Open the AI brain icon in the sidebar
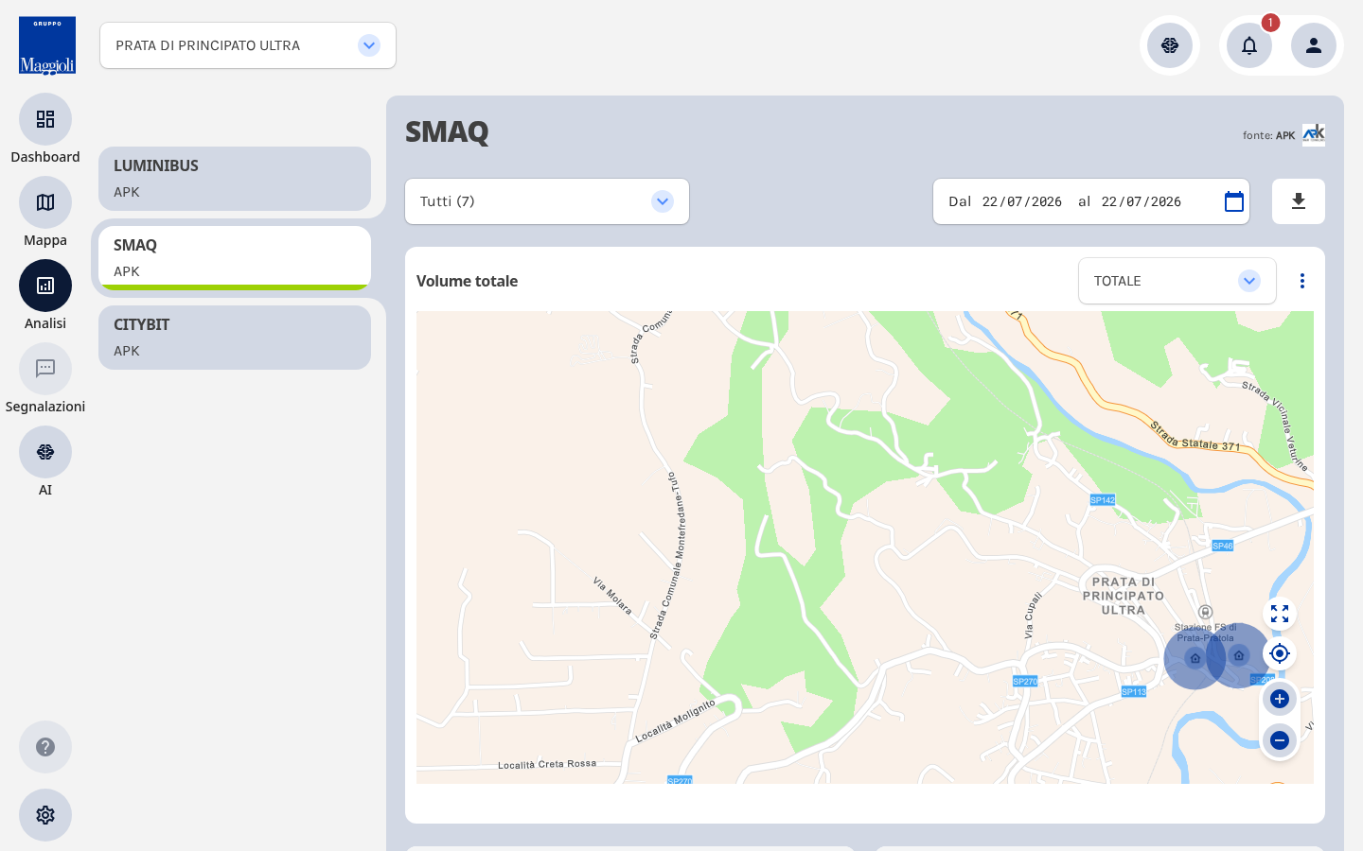The height and width of the screenshot is (851, 1363). (45, 452)
